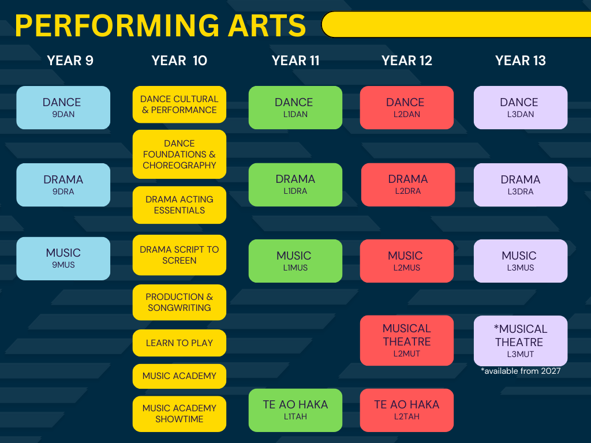Viewport: 591px width, 443px height.
Task: Open the Year 9 Music 9MUS box
Action: pos(63,258)
